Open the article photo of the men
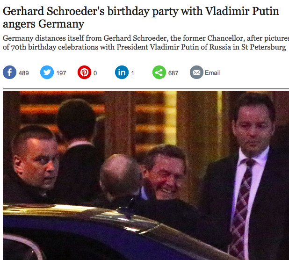The image size is (289, 260). click(x=146, y=175)
